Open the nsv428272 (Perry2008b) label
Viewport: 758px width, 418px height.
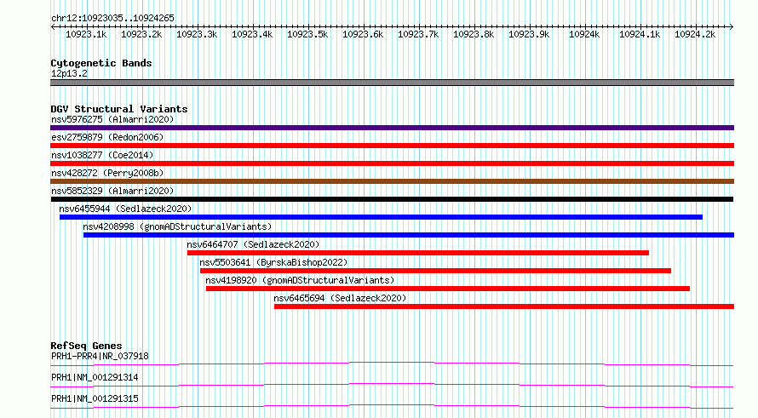[x=107, y=173]
